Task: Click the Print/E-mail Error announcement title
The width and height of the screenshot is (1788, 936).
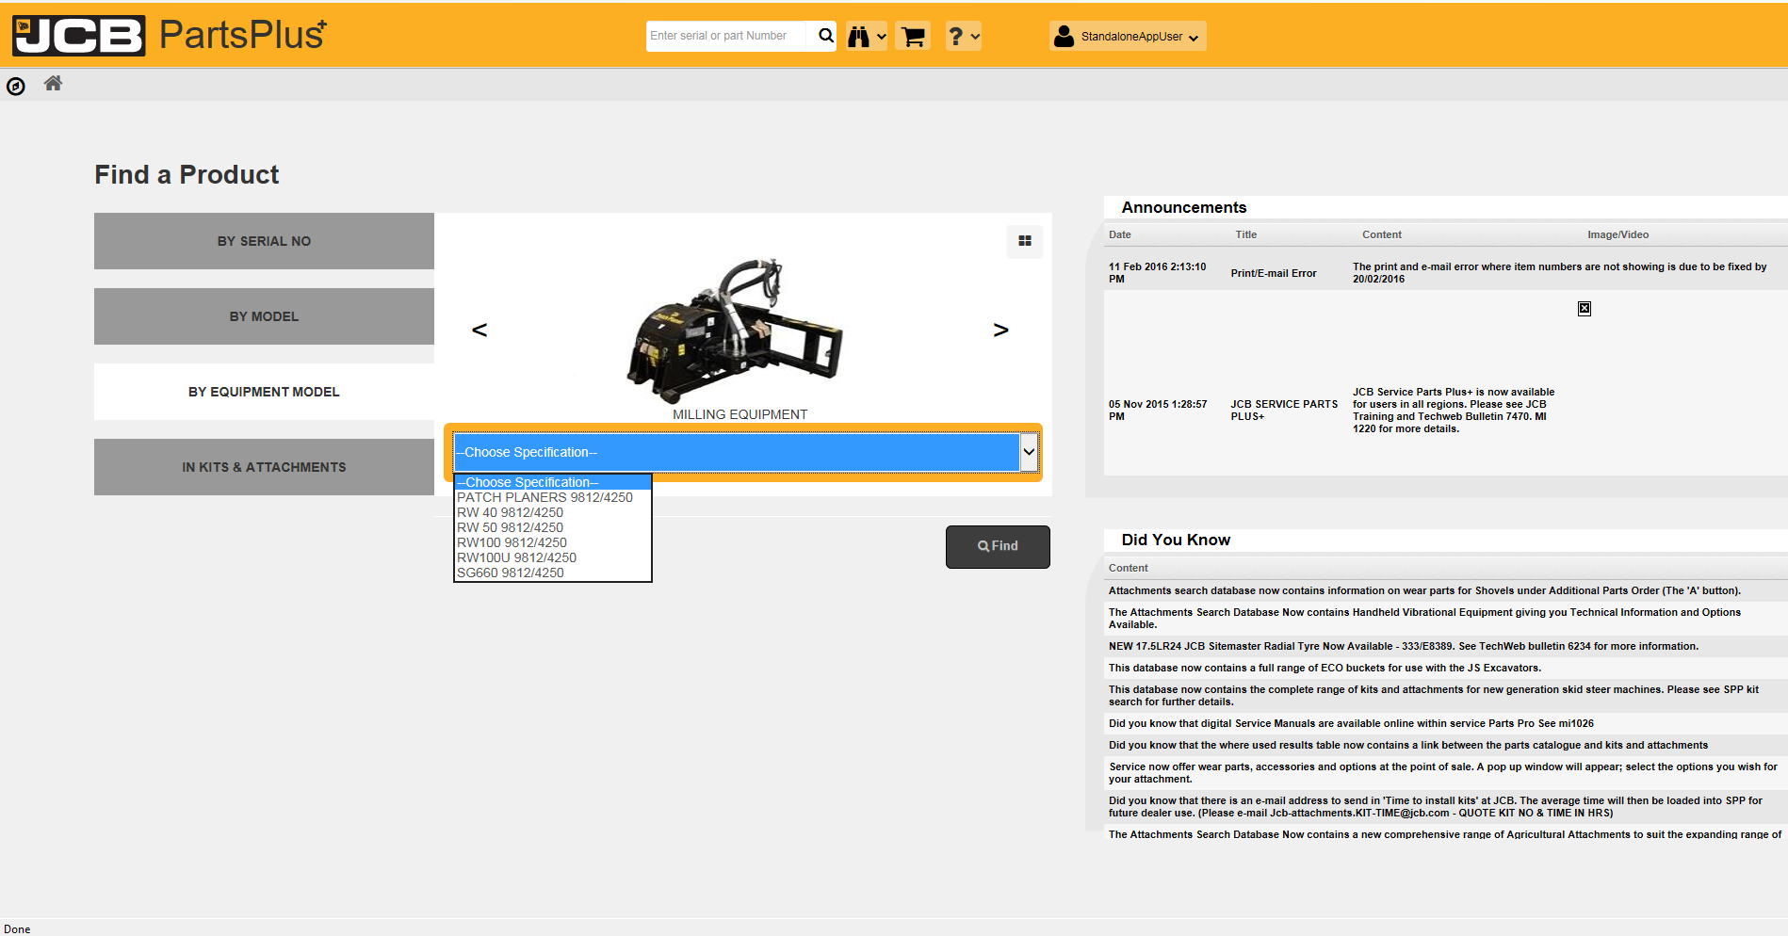Action: coord(1274,273)
